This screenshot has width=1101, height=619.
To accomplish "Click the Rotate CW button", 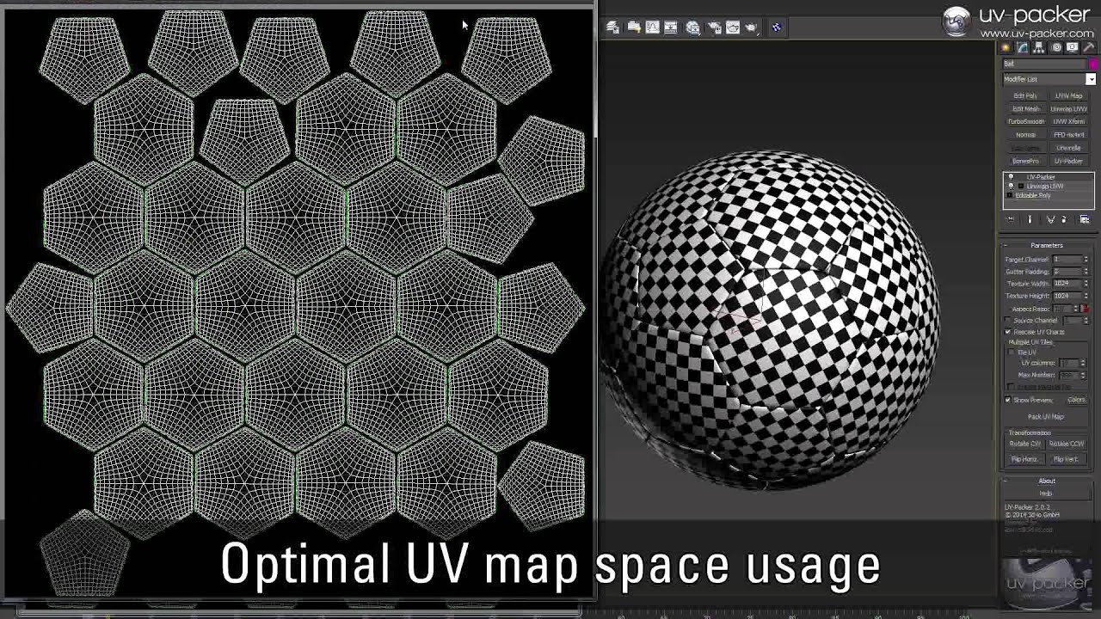I will click(x=1024, y=444).
